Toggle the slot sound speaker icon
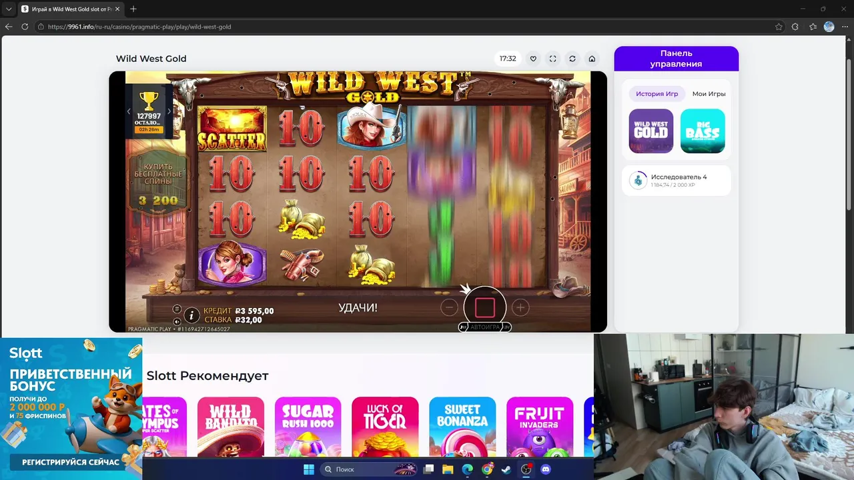 177,321
